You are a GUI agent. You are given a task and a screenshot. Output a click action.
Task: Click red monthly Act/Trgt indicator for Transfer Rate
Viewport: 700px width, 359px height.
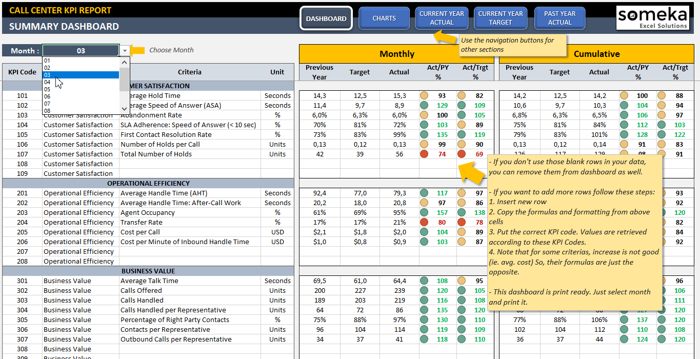462,222
